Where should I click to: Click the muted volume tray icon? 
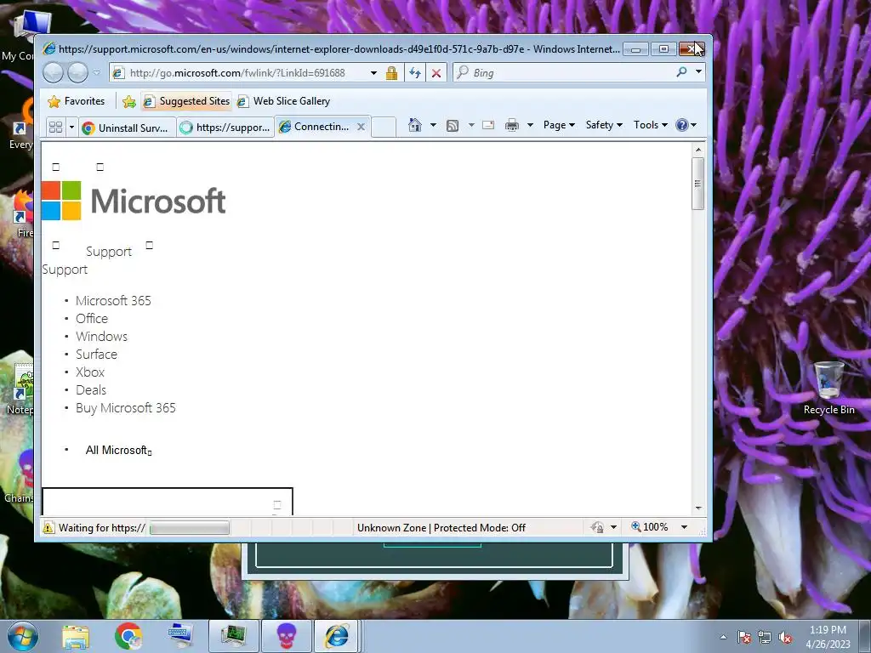pos(785,638)
